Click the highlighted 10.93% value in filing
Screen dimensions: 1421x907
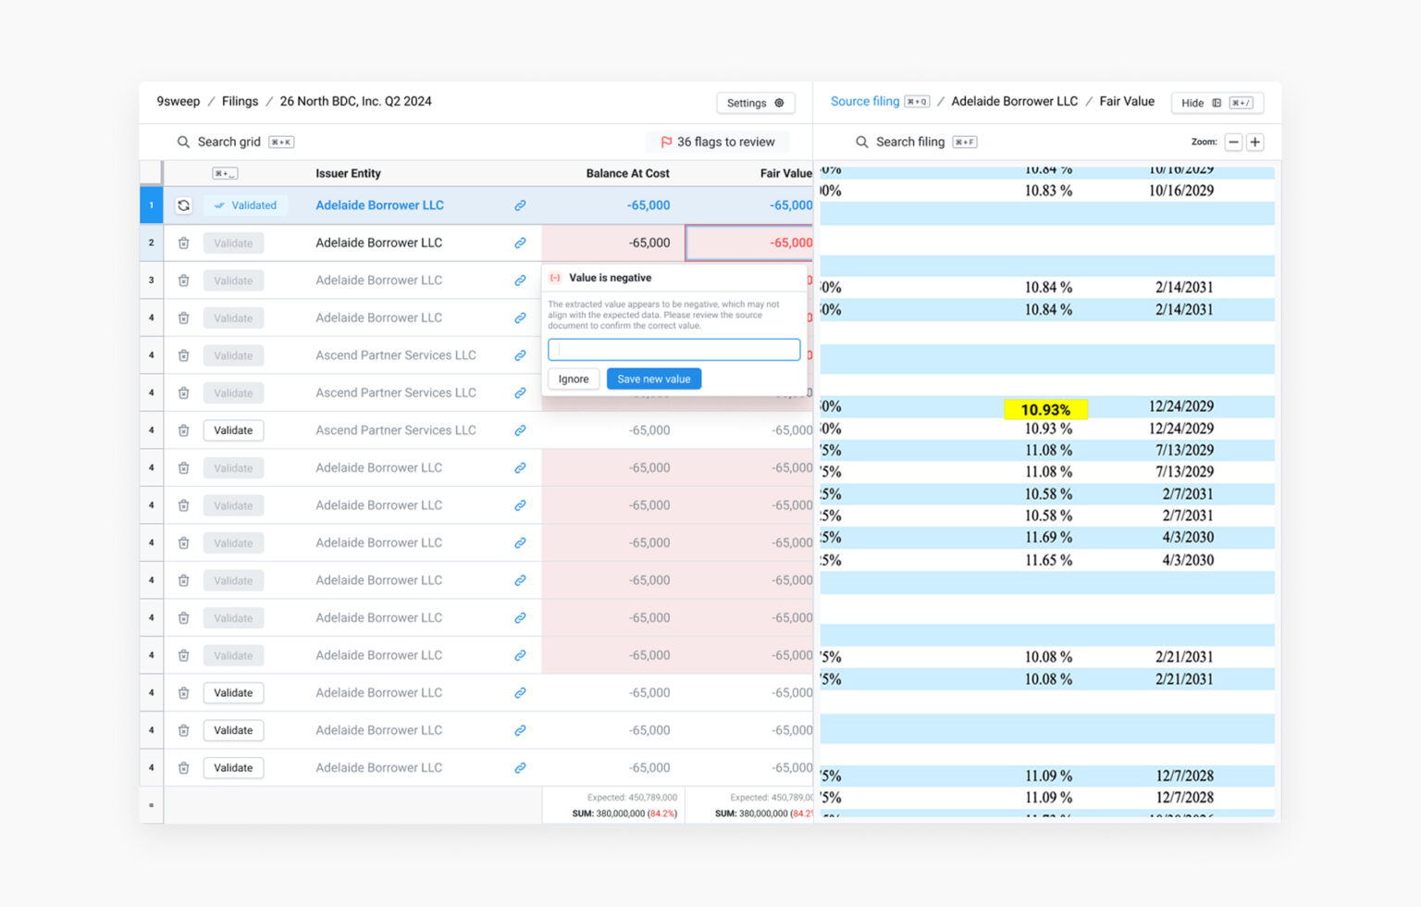click(1045, 409)
